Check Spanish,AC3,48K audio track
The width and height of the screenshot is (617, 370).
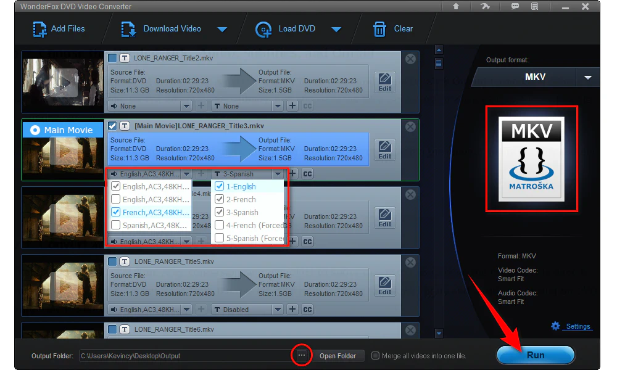[x=116, y=225]
